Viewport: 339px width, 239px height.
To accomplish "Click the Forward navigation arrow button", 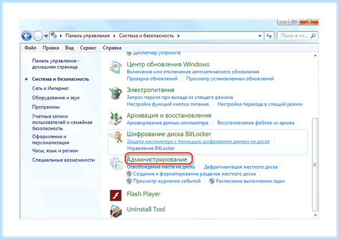I will tap(38, 36).
